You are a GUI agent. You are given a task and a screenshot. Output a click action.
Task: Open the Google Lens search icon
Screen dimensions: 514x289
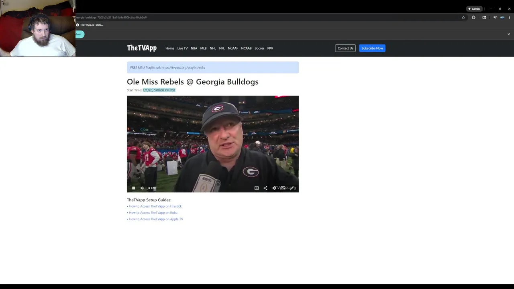pyautogui.click(x=484, y=17)
